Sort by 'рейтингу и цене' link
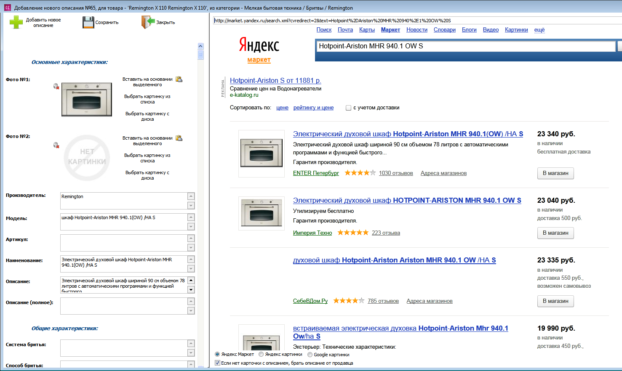This screenshot has width=622, height=371. pyautogui.click(x=313, y=108)
